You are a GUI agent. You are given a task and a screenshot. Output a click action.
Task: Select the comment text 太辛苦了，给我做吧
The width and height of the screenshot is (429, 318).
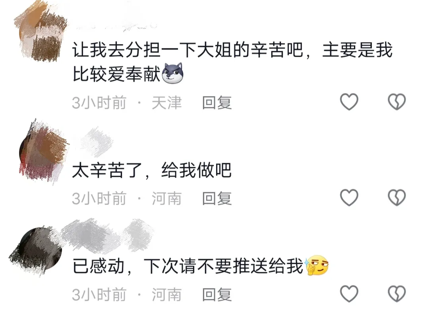coord(152,170)
